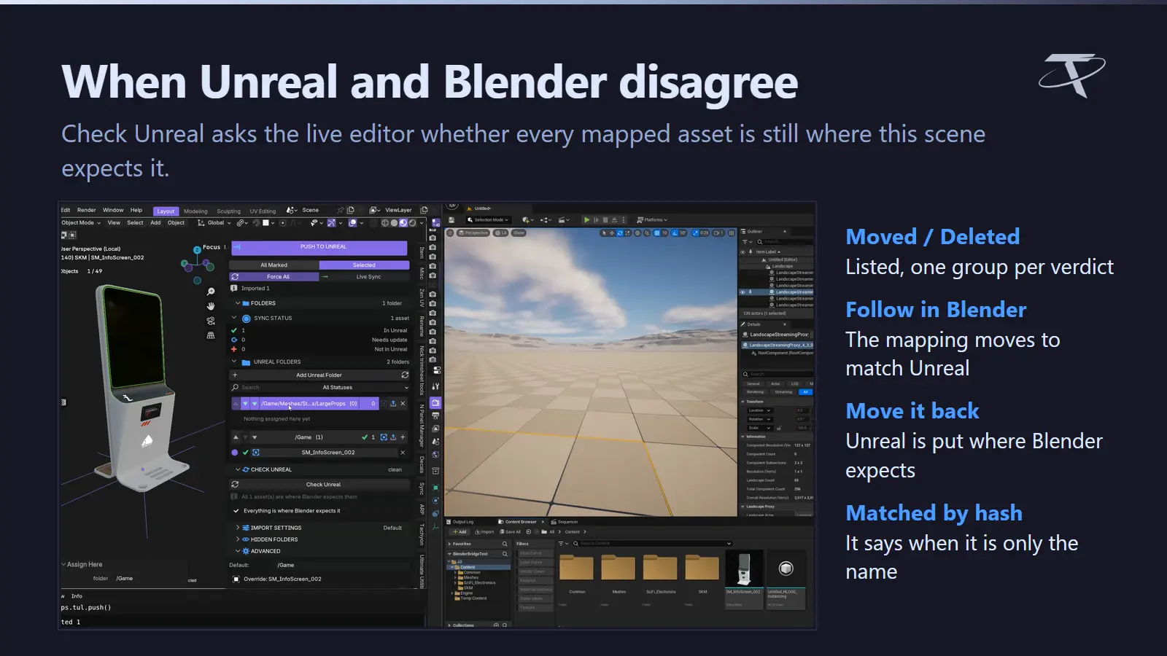Toggle camera view icon in viewport
Image resolution: width=1167 pixels, height=656 pixels.
(211, 321)
